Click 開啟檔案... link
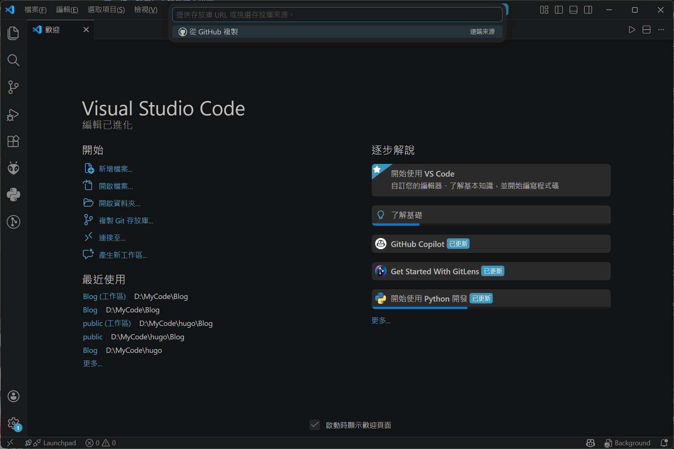 (x=116, y=186)
